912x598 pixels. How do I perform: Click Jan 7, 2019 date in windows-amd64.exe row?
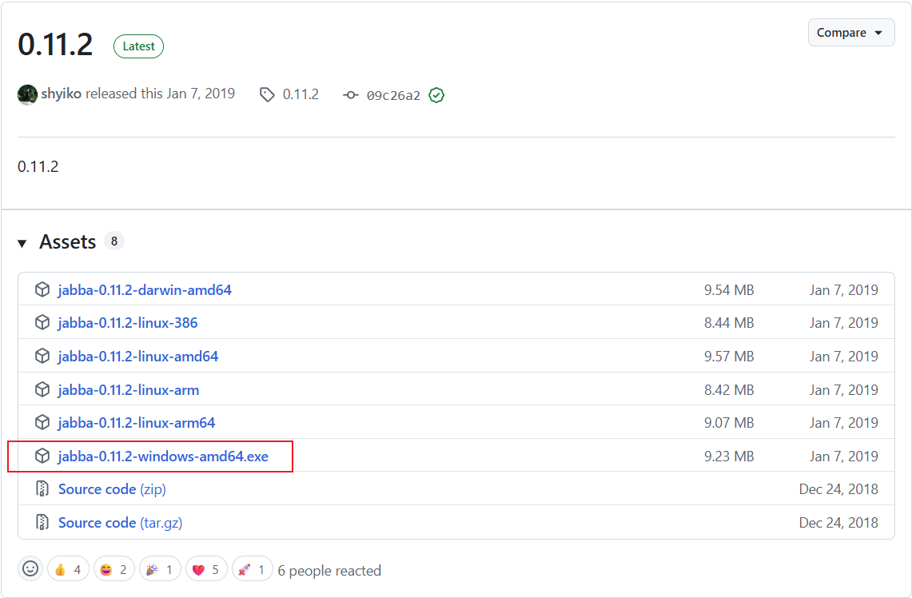843,456
